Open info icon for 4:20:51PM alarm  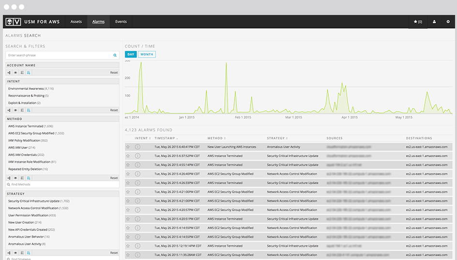click(x=137, y=219)
